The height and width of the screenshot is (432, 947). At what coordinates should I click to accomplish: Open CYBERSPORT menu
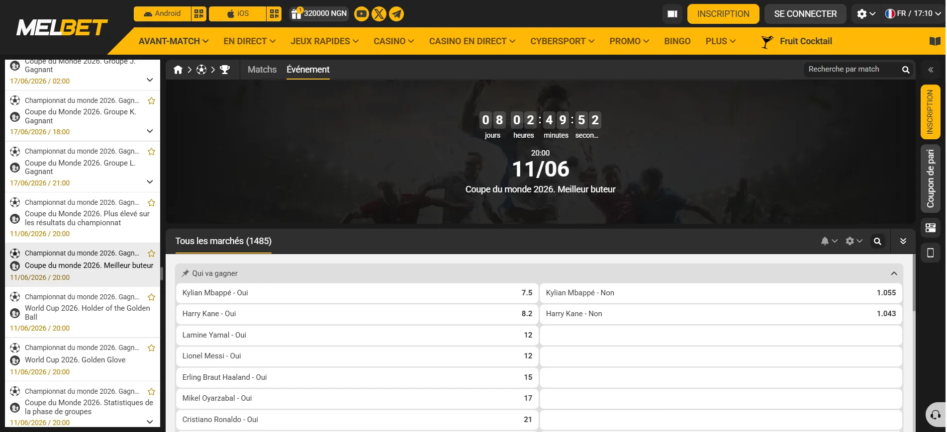pos(563,41)
